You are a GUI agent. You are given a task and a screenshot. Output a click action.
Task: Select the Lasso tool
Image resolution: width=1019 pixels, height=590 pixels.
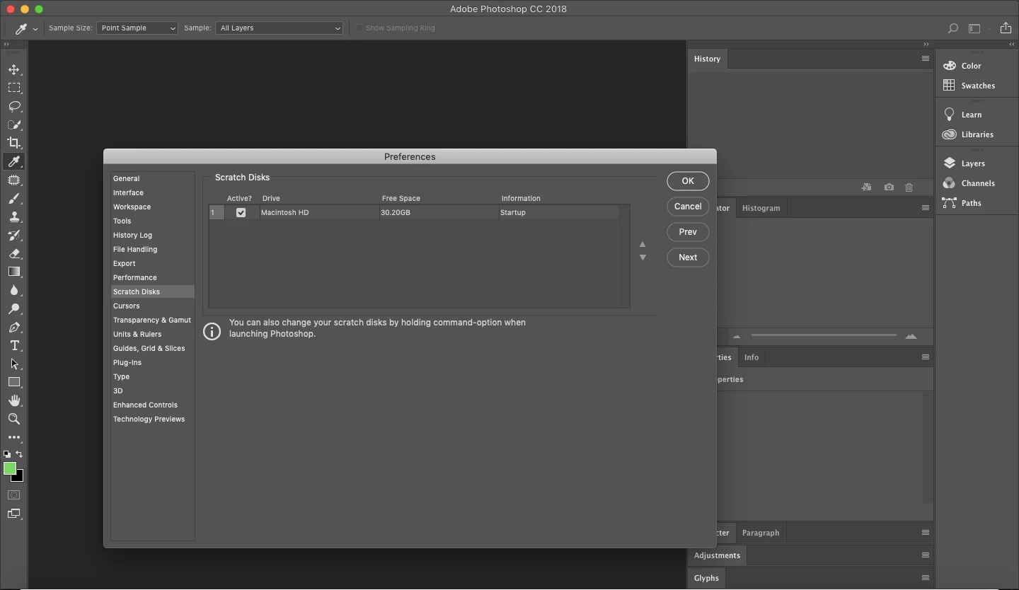point(14,106)
